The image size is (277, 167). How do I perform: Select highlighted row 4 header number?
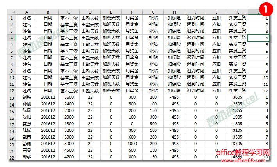12,38
